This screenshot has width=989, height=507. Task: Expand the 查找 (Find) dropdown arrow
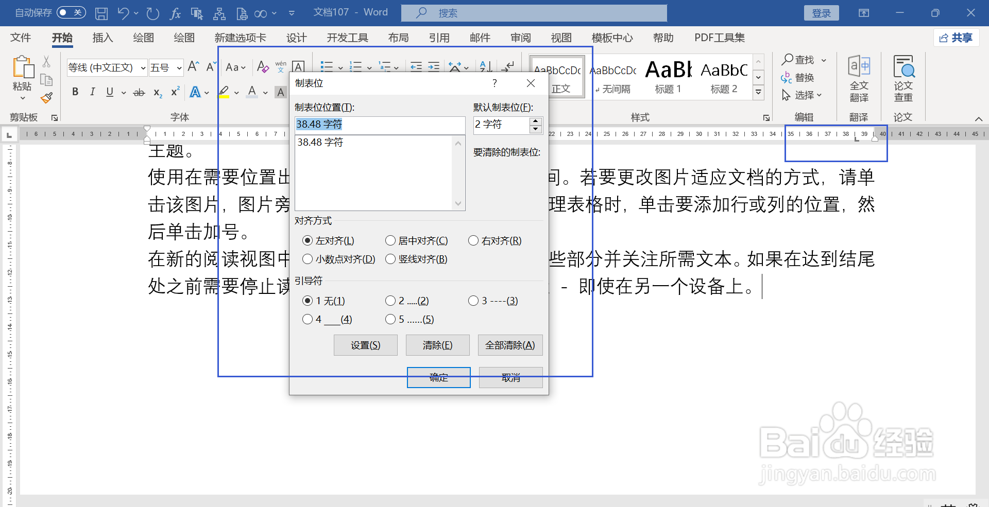coord(824,59)
